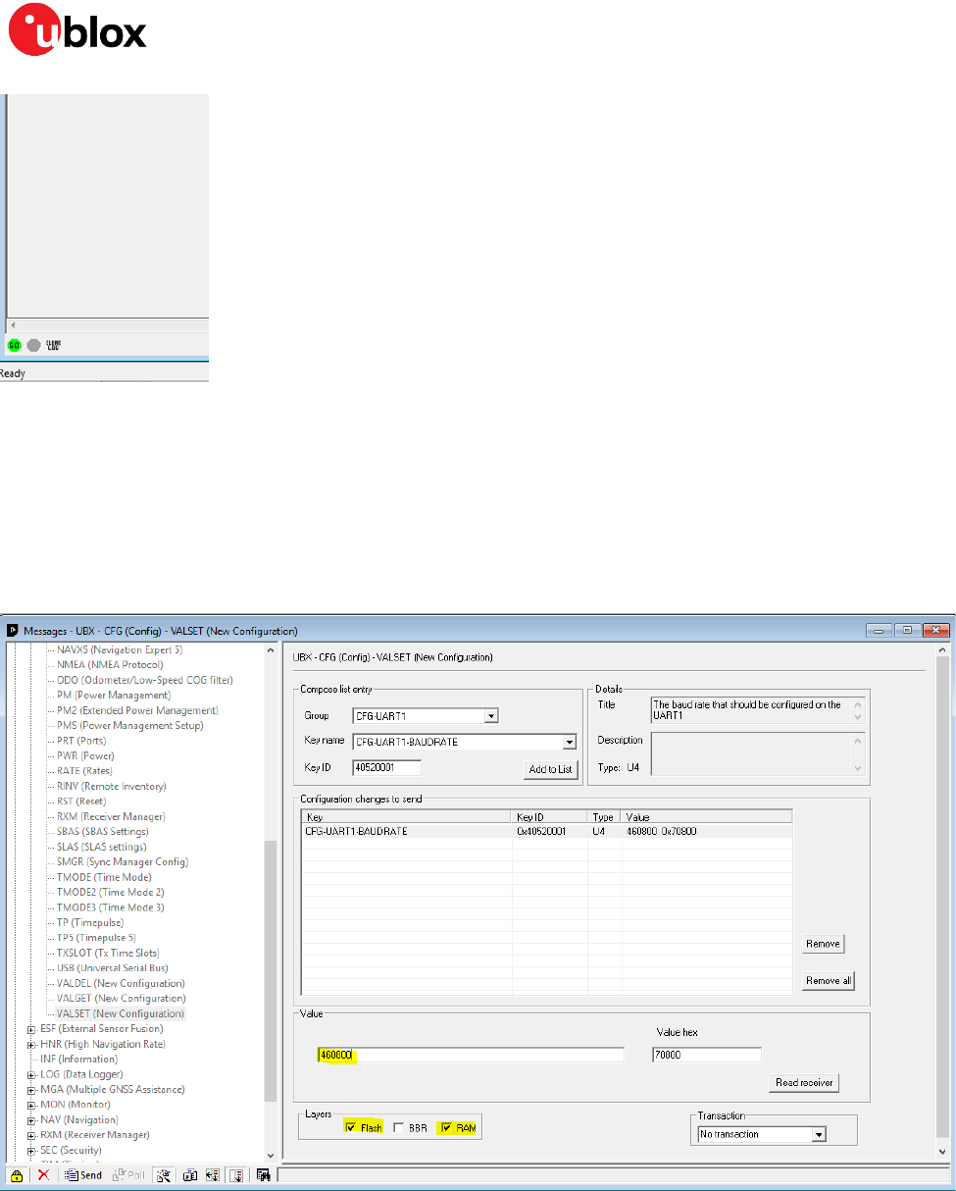956x1191 pixels.
Task: Click the Value hex field 70800
Action: (x=707, y=1055)
